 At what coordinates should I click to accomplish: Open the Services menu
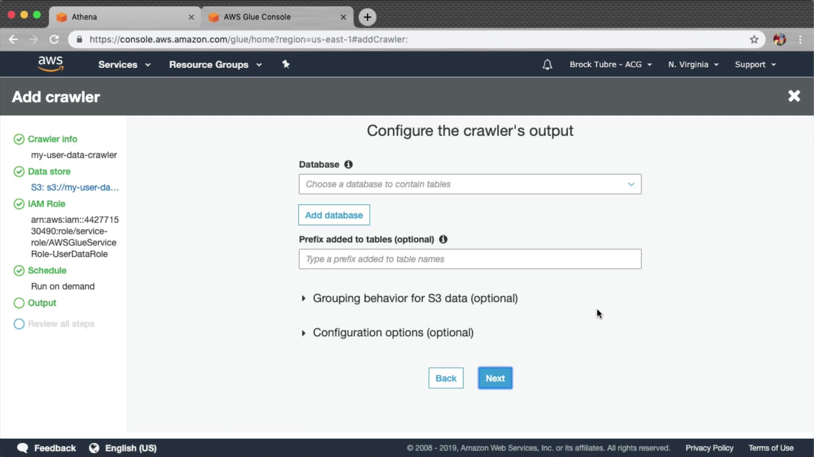click(124, 64)
